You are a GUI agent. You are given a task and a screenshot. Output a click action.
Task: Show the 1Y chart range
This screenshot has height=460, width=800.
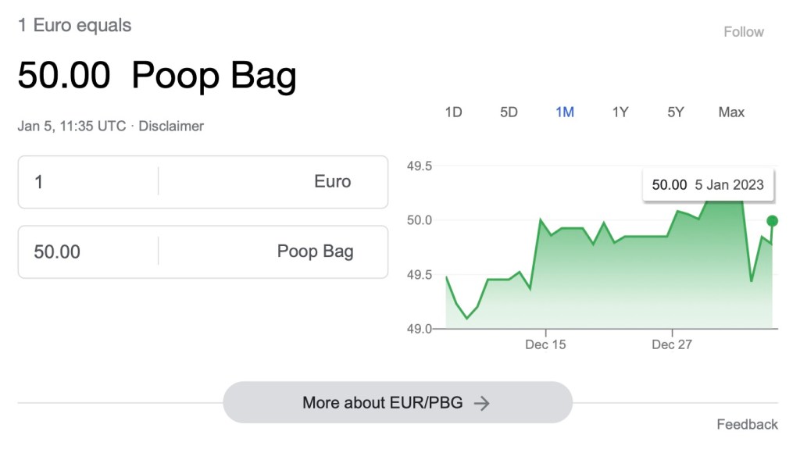coord(620,112)
